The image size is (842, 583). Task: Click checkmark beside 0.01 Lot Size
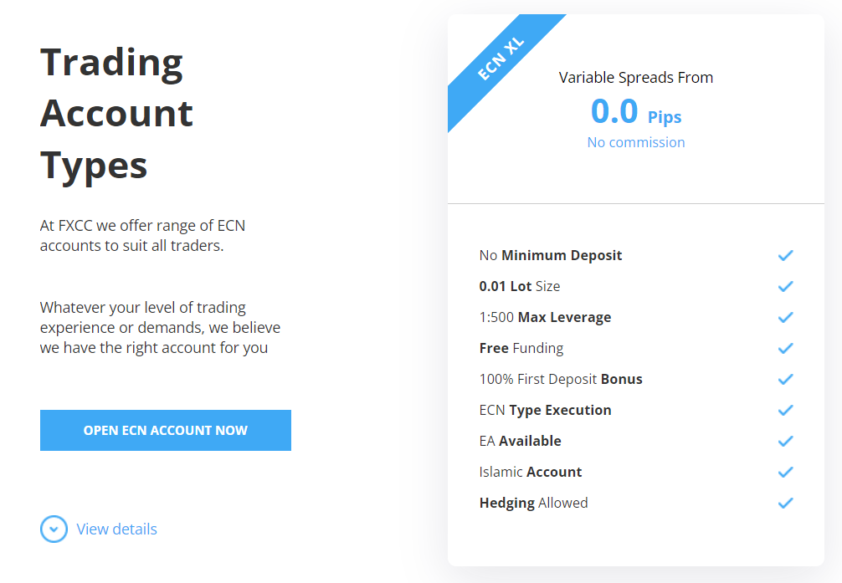(786, 287)
